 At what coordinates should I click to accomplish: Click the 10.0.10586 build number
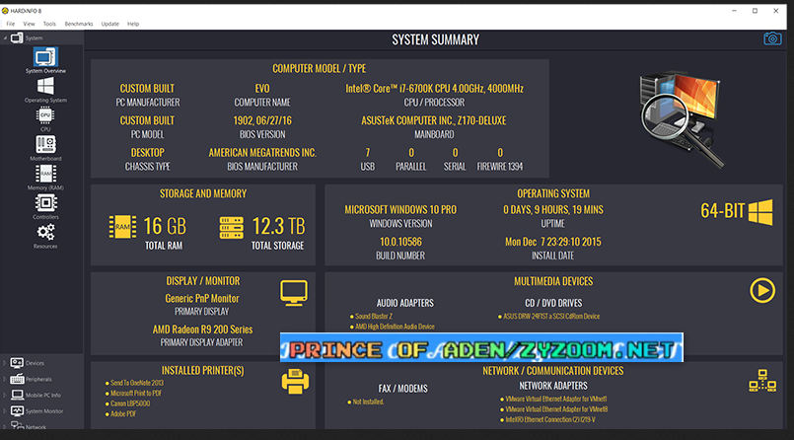click(400, 242)
